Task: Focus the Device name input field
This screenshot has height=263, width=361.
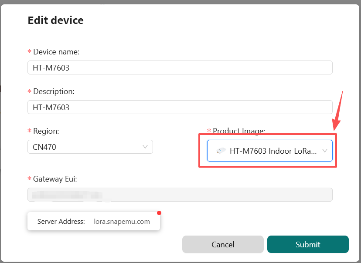Action: pyautogui.click(x=180, y=67)
